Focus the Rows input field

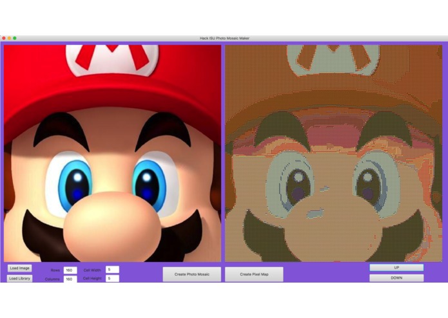pyautogui.click(x=70, y=270)
